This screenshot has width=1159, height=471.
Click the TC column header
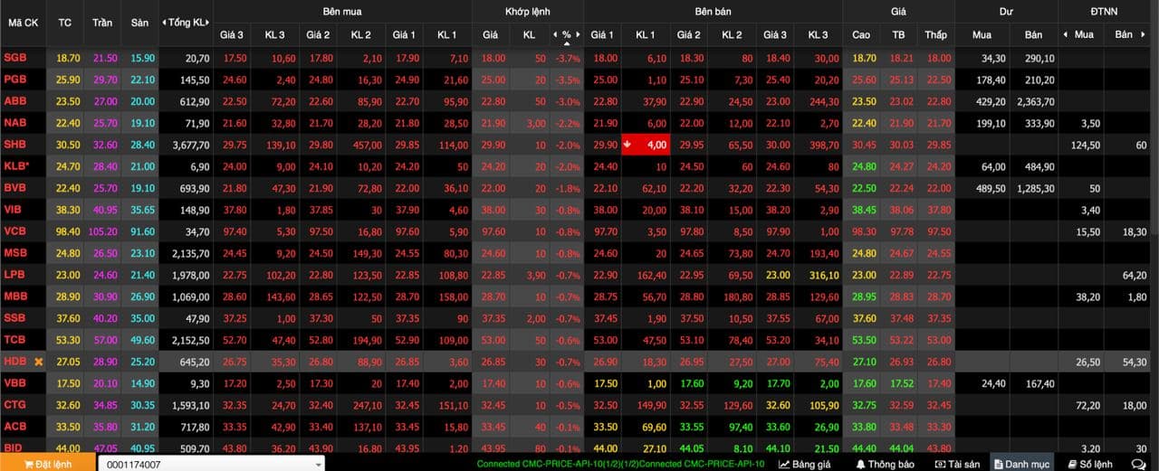coord(65,22)
